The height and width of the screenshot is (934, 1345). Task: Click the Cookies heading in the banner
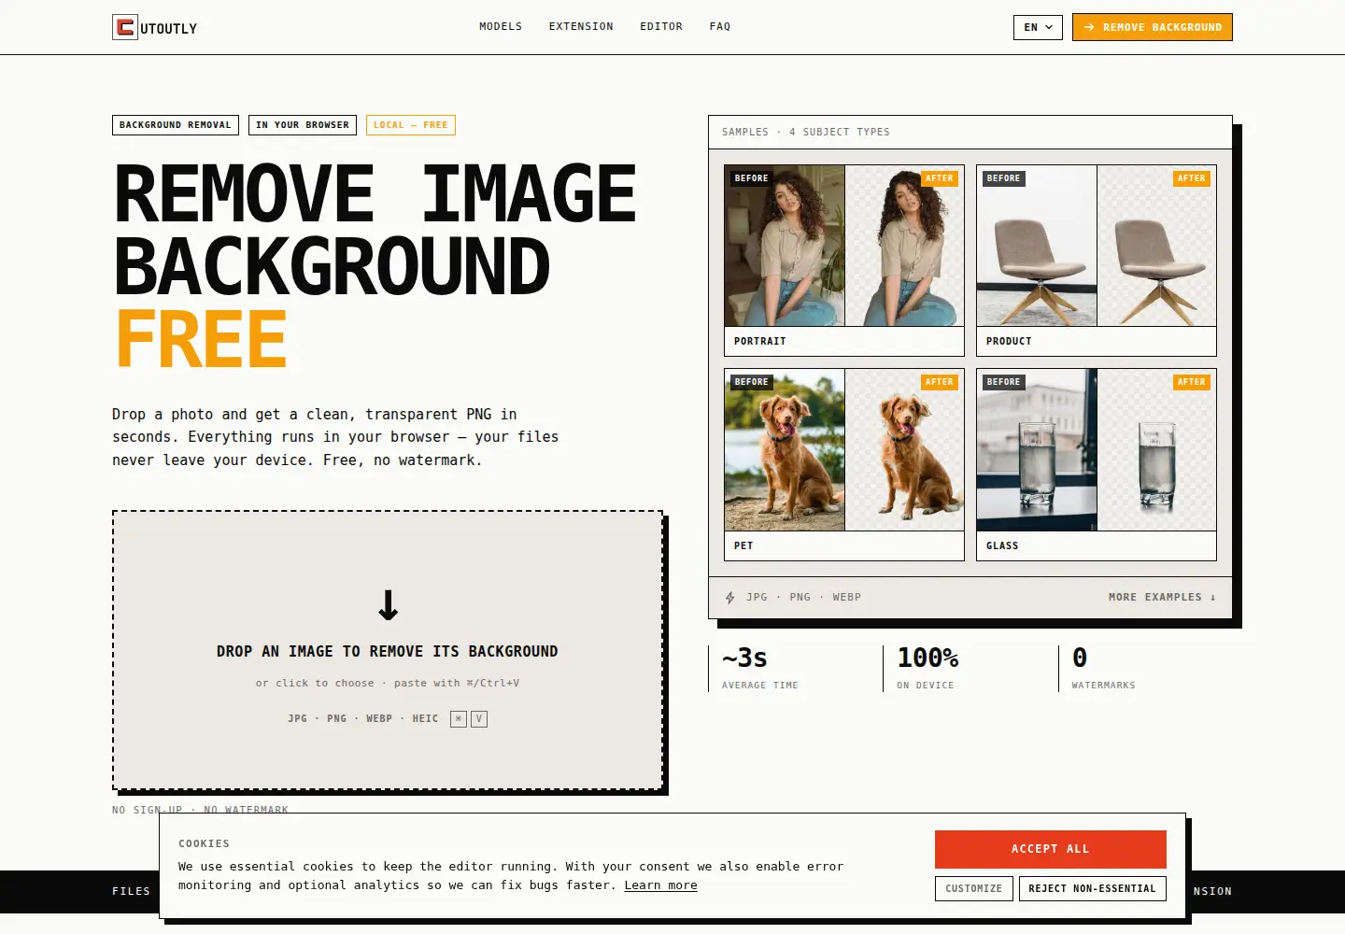tap(205, 843)
